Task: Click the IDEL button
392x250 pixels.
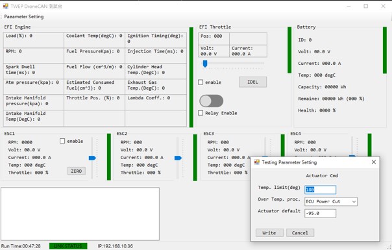Action: tap(252, 82)
